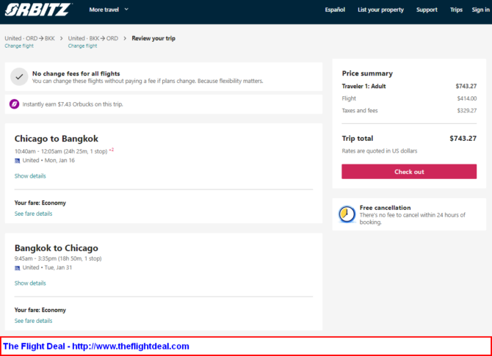Go to Trips in header
The image size is (492, 356).
click(x=456, y=10)
